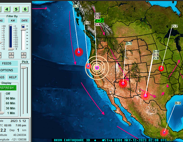The image size is (183, 142).
Task: Set the refresh interval to 60 Min
Action: [10, 103]
